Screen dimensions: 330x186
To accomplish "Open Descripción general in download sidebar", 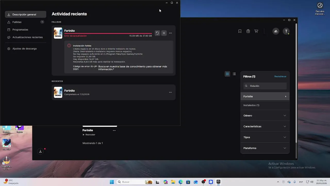I will click(x=26, y=14).
